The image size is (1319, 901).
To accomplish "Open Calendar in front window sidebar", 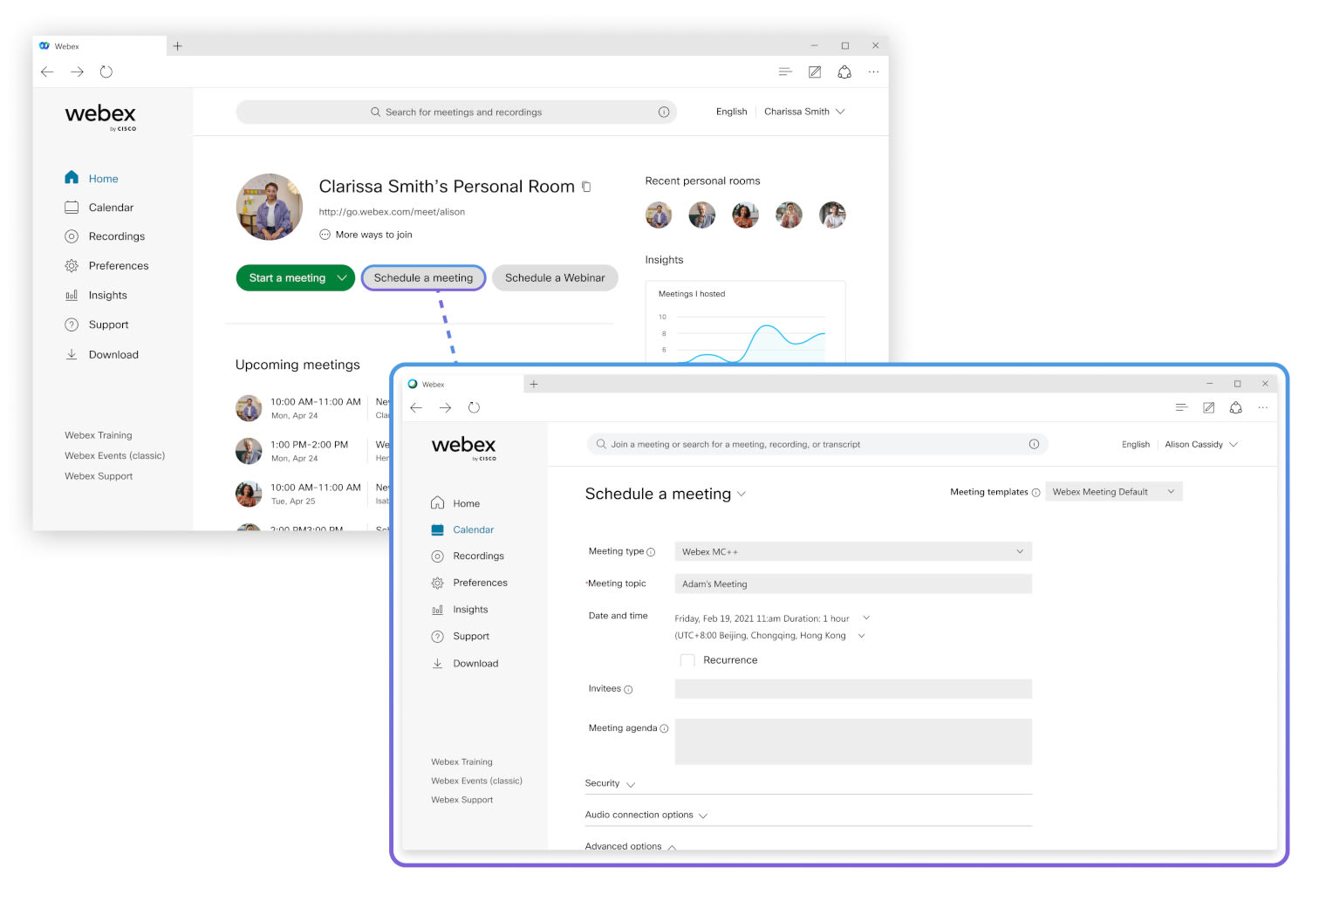I will click(x=462, y=530).
